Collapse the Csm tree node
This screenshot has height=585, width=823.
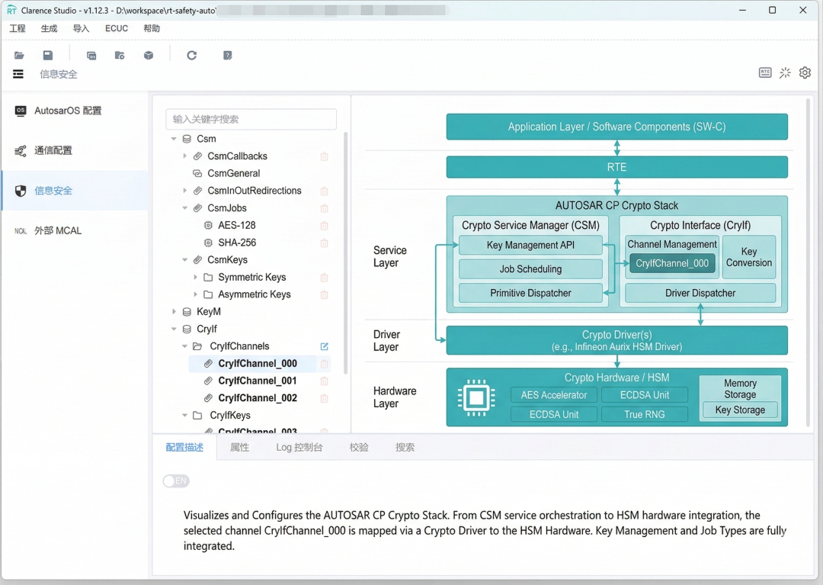(x=175, y=140)
